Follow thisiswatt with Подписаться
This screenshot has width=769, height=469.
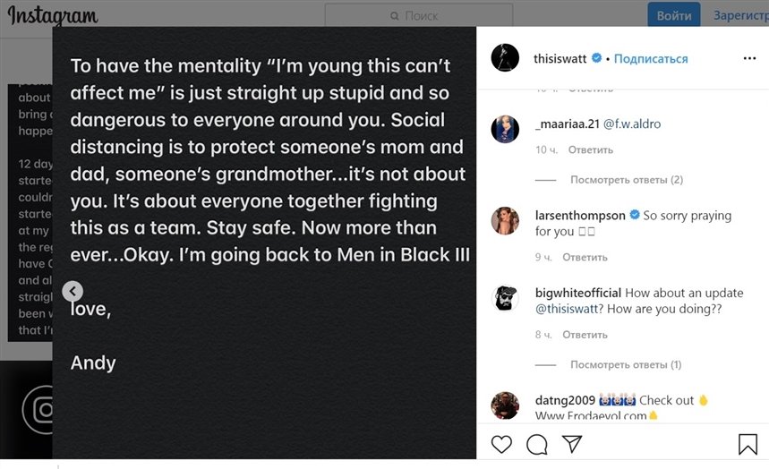[x=651, y=59]
